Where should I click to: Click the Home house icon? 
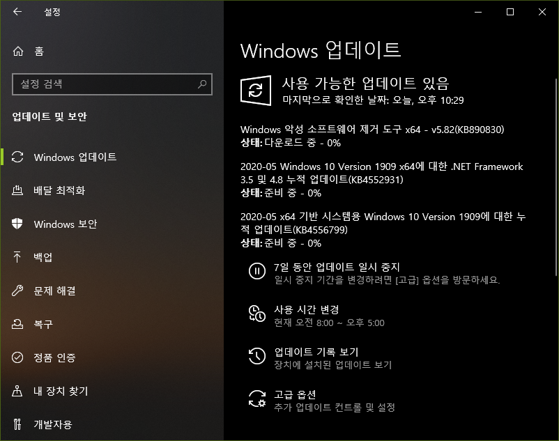18,52
